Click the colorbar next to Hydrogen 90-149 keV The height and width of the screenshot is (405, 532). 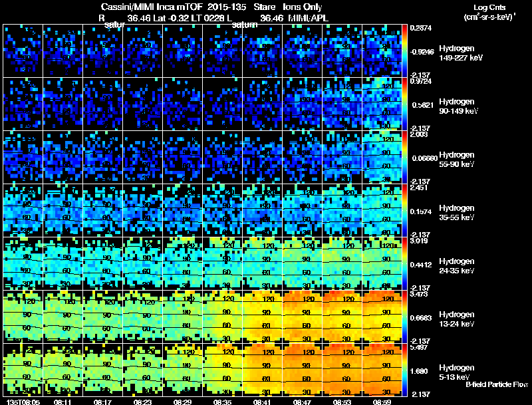pos(404,104)
